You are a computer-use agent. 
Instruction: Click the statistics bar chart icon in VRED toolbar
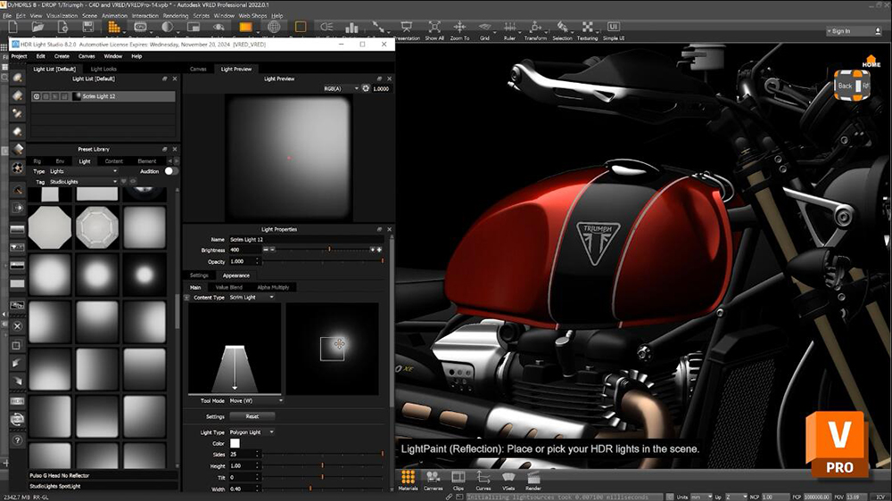pos(351,28)
